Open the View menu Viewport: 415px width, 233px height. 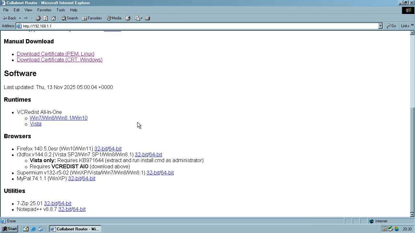[x=28, y=10]
